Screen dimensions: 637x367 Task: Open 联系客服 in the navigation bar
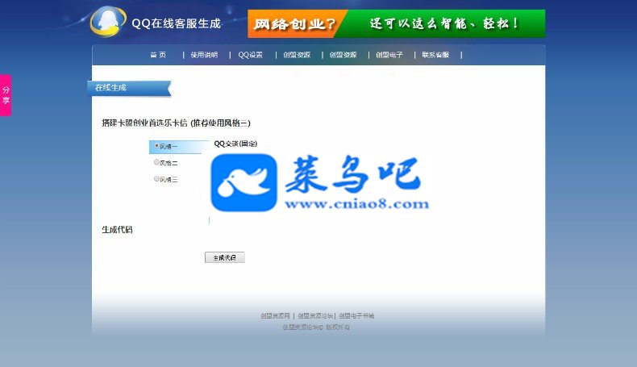(435, 55)
